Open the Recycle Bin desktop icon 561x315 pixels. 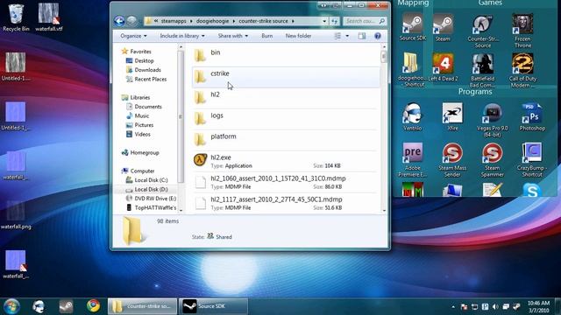point(16,17)
